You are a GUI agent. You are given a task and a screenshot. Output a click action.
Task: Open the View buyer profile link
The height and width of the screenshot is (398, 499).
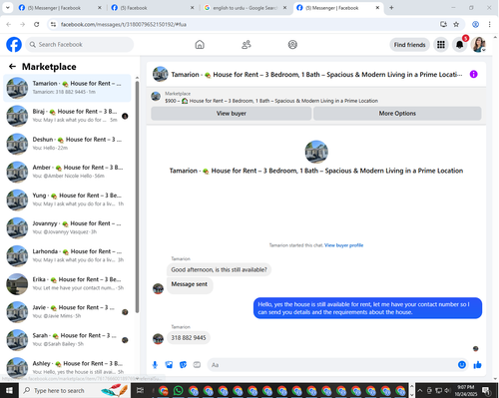click(343, 245)
